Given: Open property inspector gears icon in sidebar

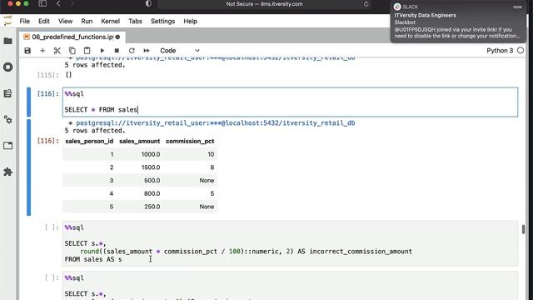Looking at the screenshot, I should point(7,120).
